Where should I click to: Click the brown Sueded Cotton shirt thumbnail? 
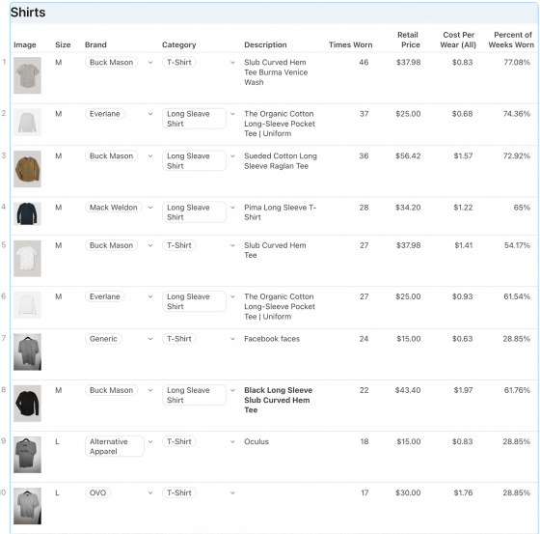(x=27, y=169)
